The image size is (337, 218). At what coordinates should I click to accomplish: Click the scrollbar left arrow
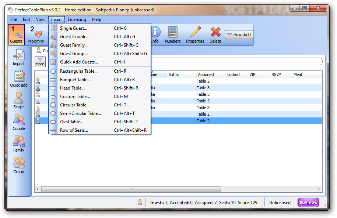click(x=38, y=189)
